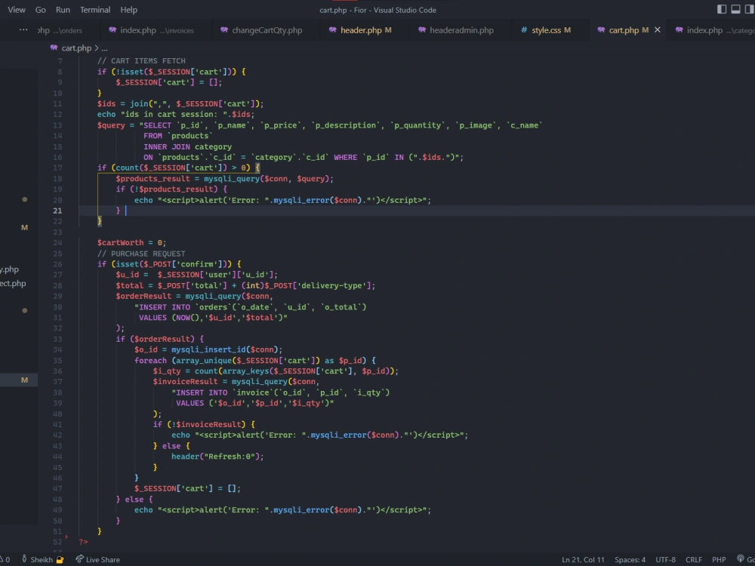
Task: Click the Go Live broadcast icon
Action: 741,559
